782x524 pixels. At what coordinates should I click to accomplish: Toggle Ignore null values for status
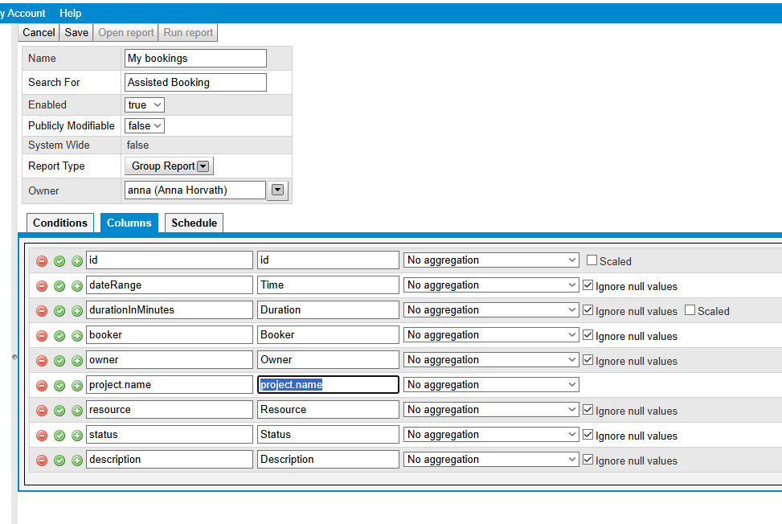tap(588, 435)
